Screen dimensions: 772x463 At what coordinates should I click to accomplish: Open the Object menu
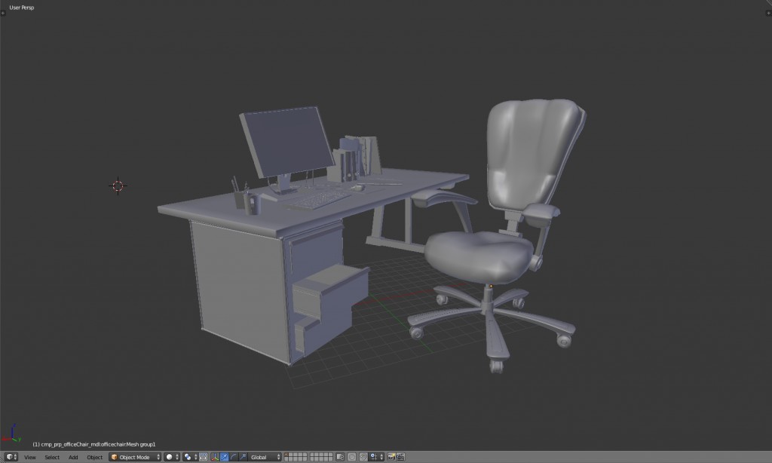(x=95, y=457)
